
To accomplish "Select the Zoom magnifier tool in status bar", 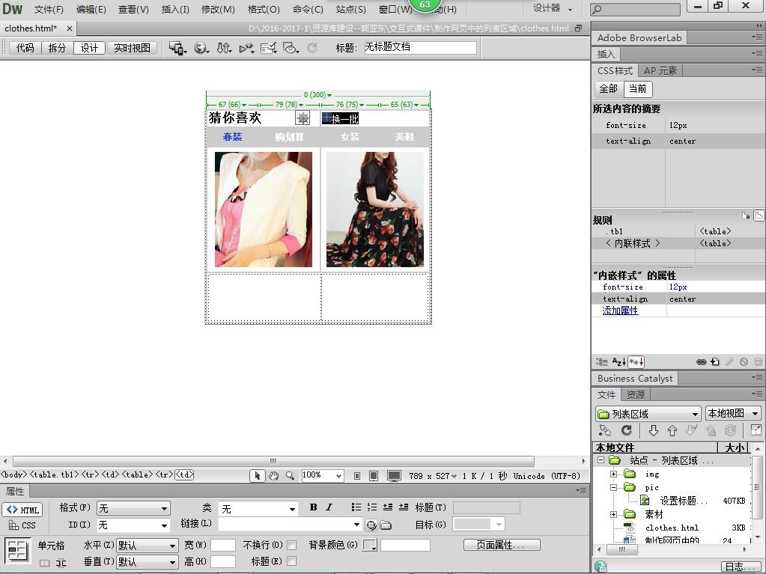I will (289, 476).
